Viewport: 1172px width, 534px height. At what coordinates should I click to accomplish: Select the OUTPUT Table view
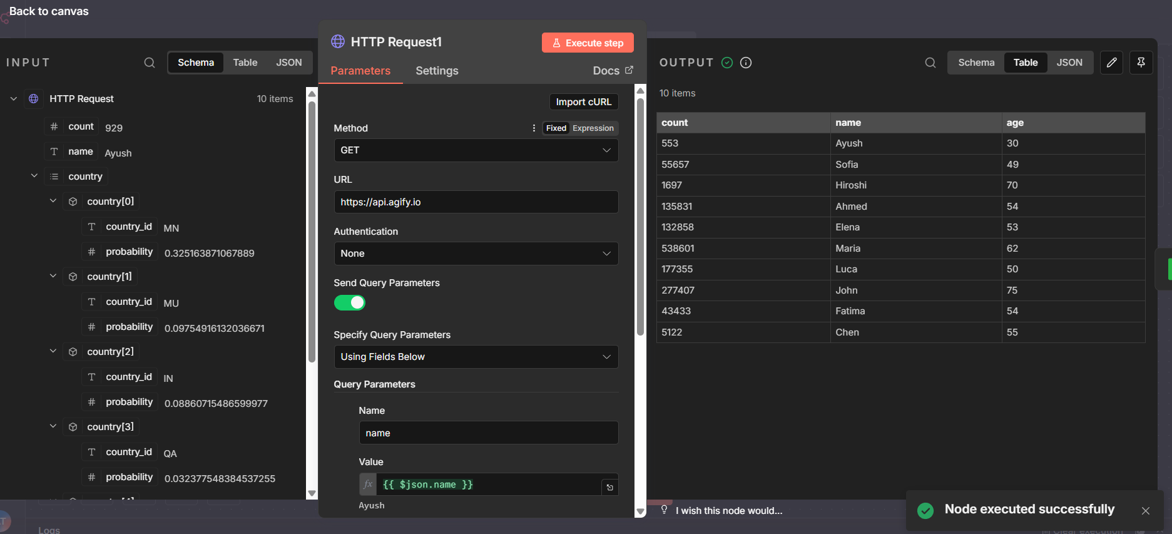click(1026, 63)
